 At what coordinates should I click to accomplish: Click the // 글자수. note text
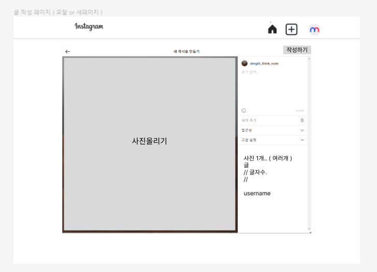pyautogui.click(x=255, y=172)
